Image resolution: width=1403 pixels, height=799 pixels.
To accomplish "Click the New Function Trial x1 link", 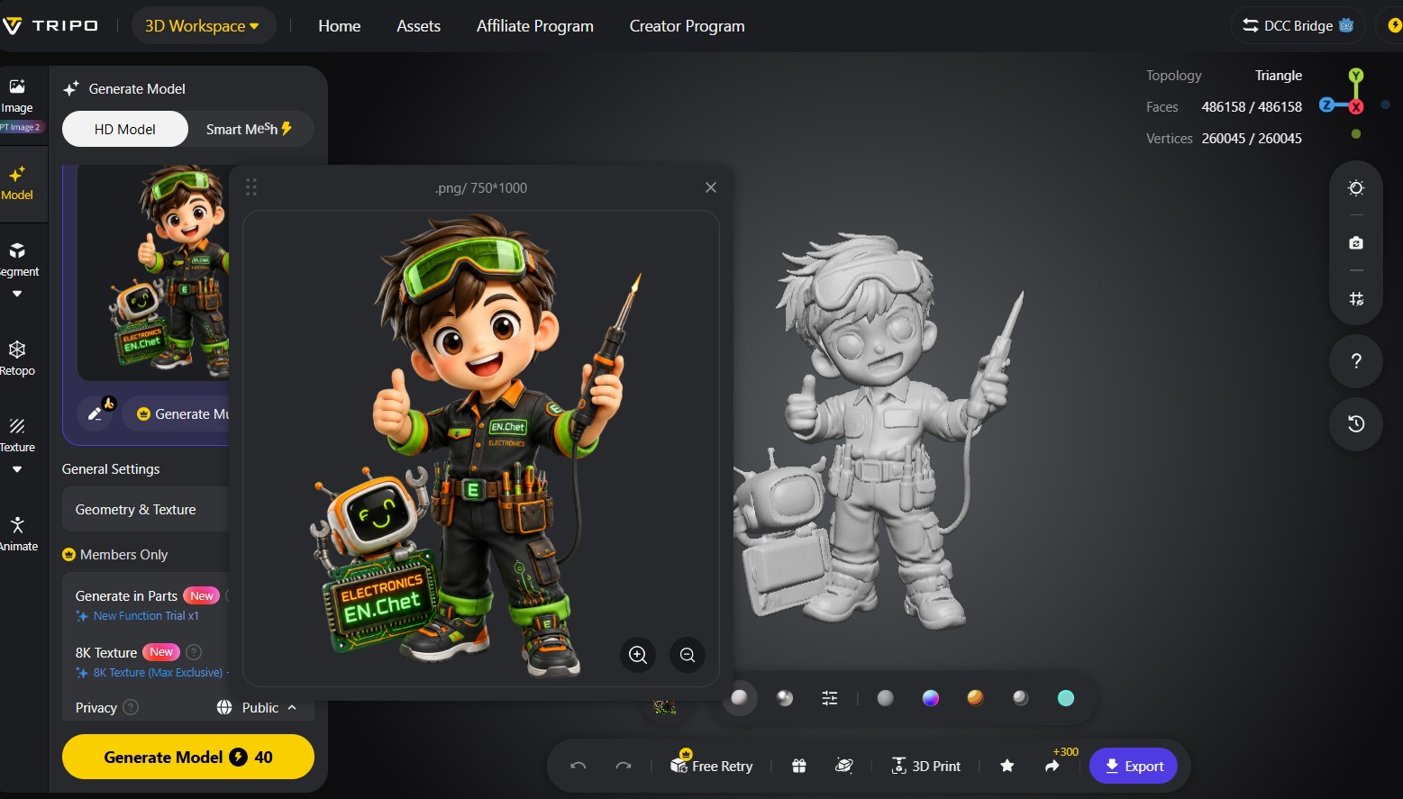I will pos(146,616).
